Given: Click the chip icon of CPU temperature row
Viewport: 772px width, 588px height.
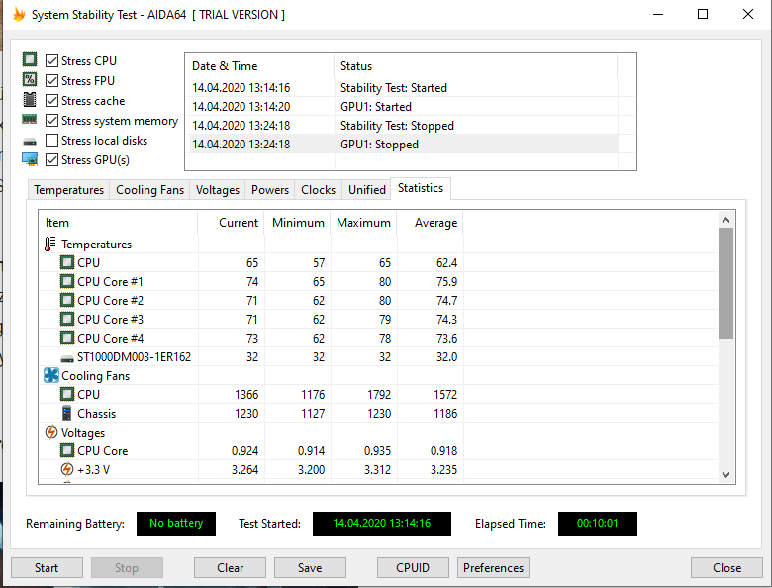Looking at the screenshot, I should point(67,262).
